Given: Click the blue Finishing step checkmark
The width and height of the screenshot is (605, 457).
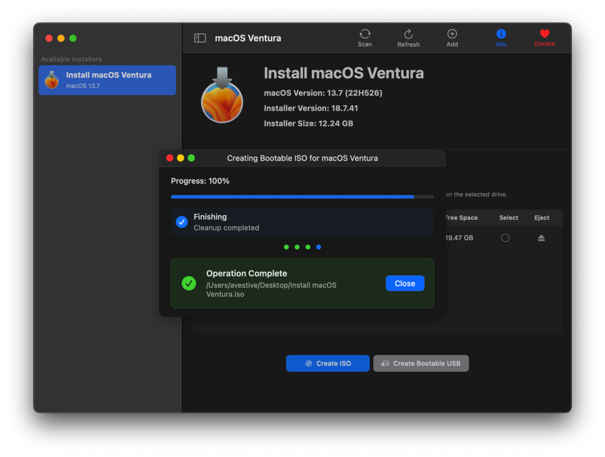Looking at the screenshot, I should pyautogui.click(x=182, y=222).
